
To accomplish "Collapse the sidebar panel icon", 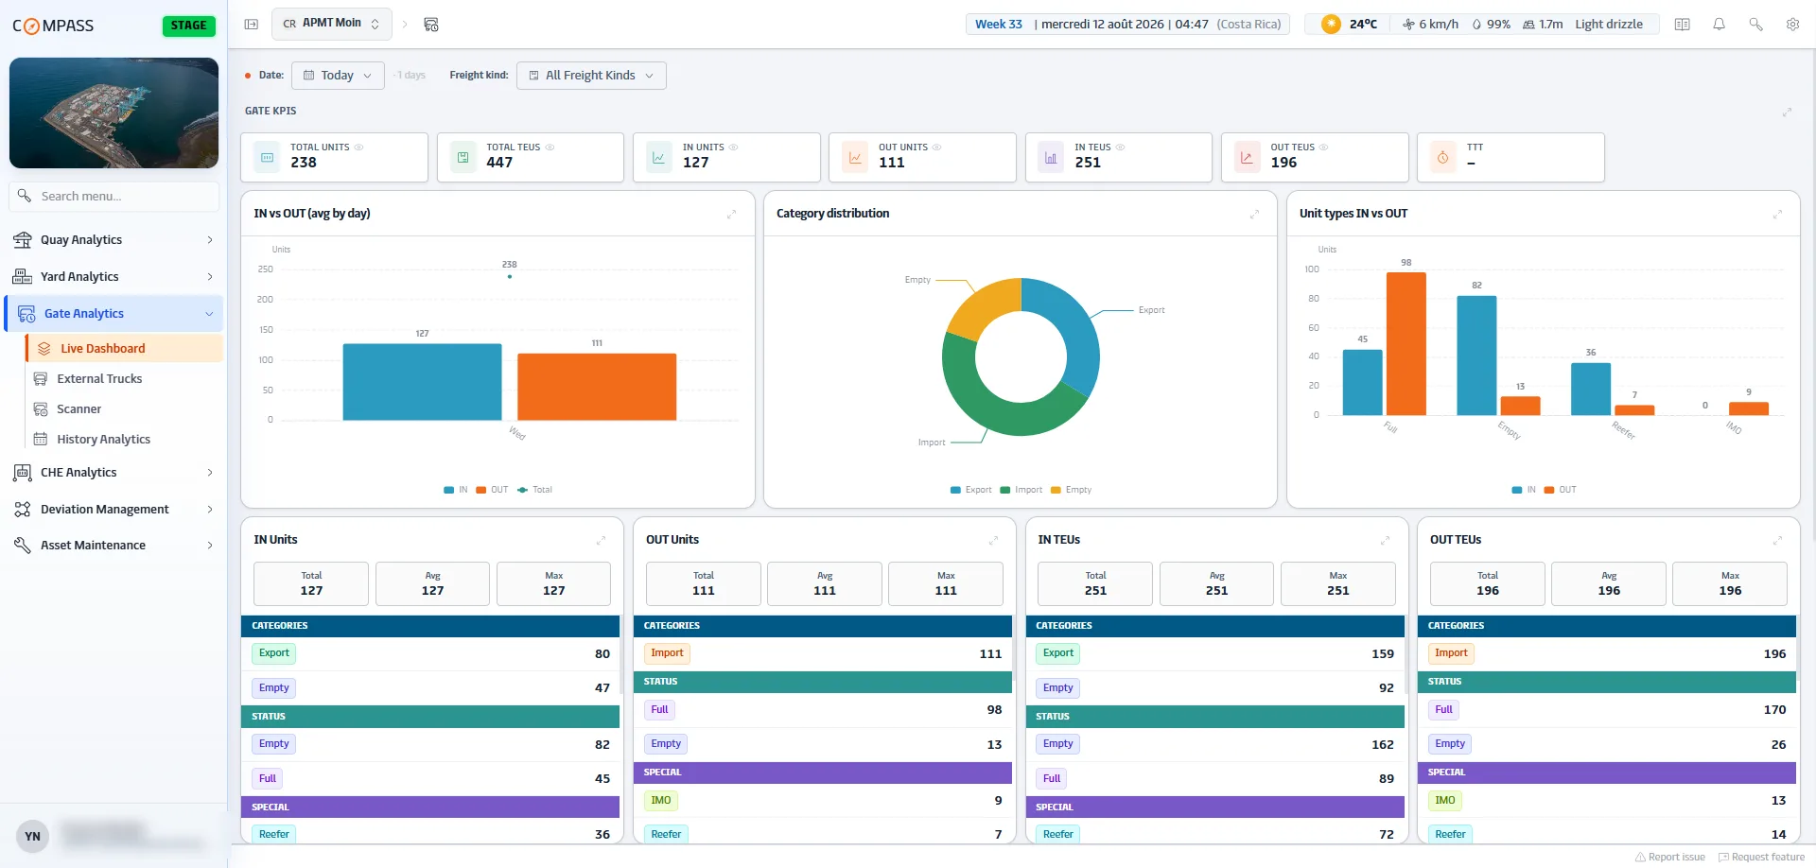I will point(251,24).
